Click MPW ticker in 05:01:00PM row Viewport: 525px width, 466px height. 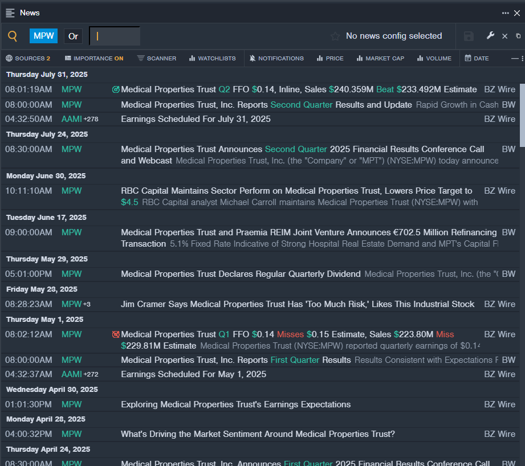pos(72,274)
